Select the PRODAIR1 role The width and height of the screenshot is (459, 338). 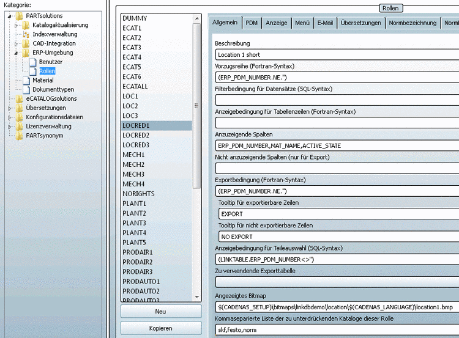[157, 252]
